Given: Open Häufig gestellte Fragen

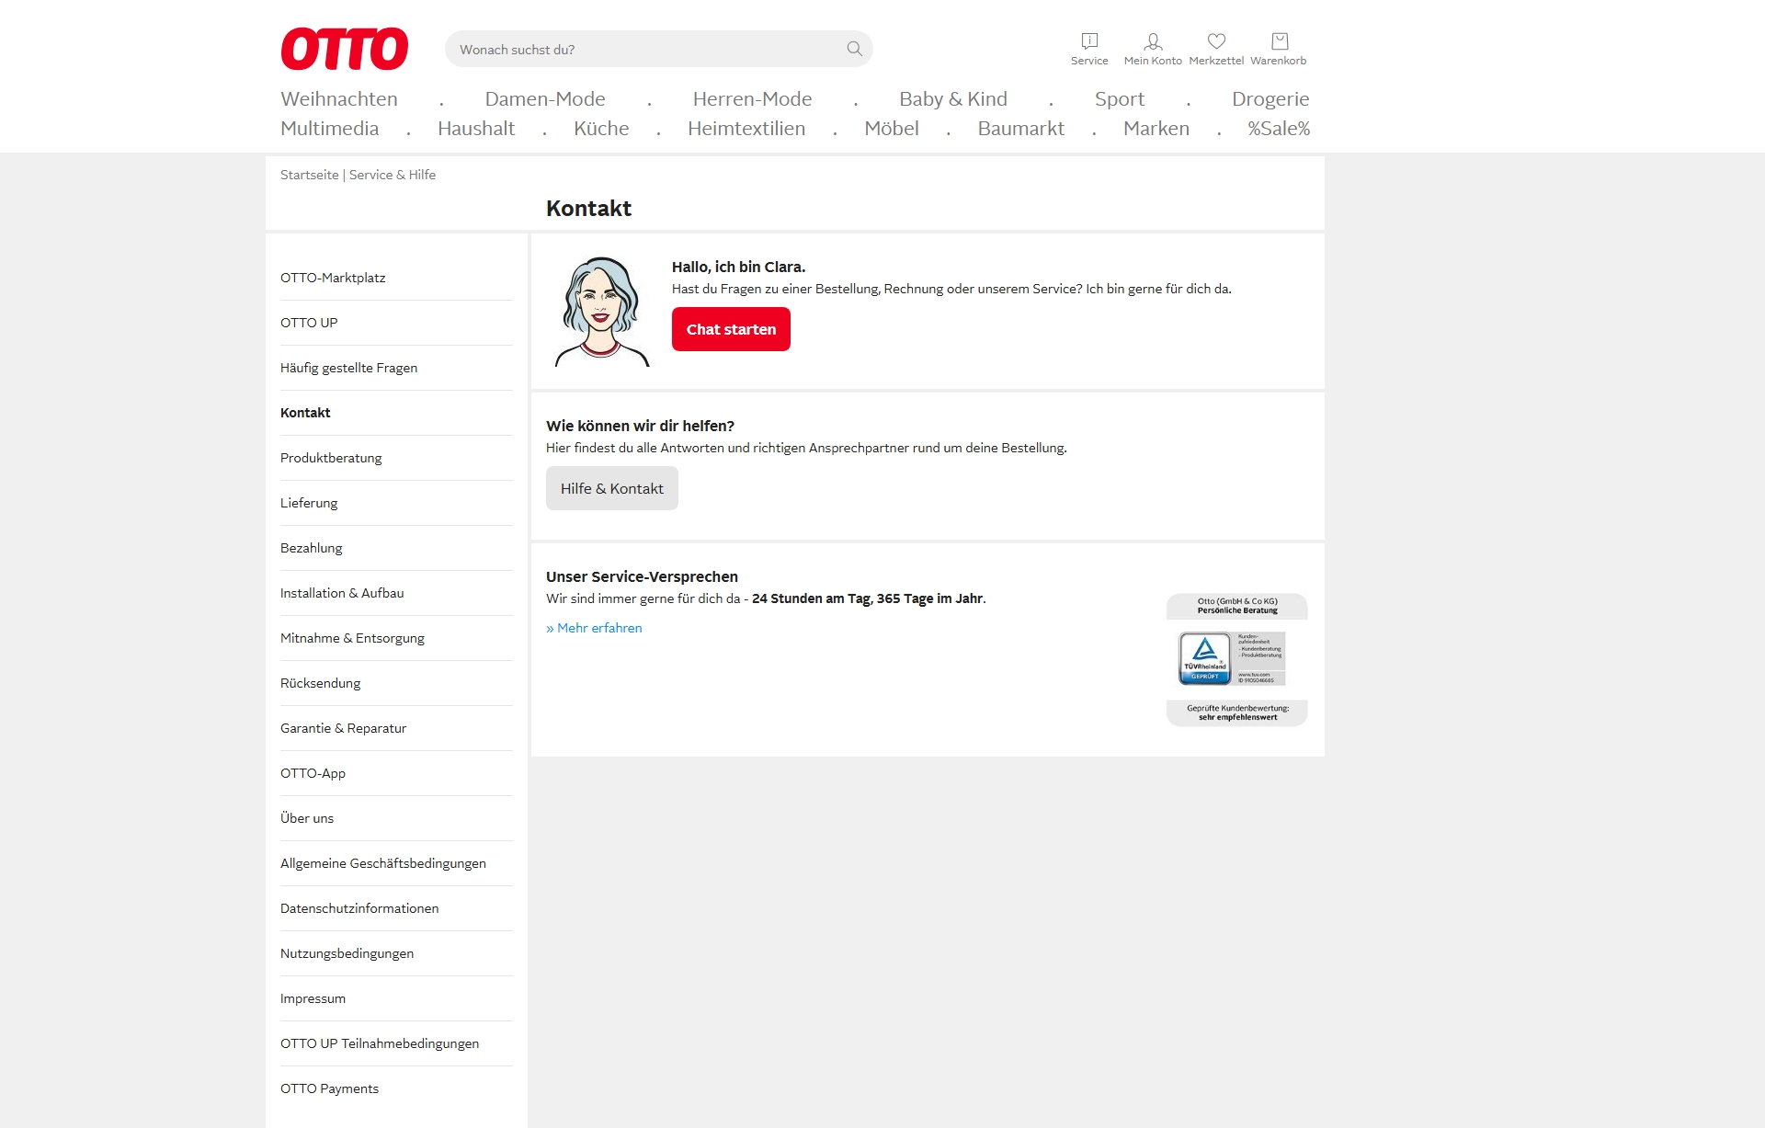Looking at the screenshot, I should click(396, 368).
